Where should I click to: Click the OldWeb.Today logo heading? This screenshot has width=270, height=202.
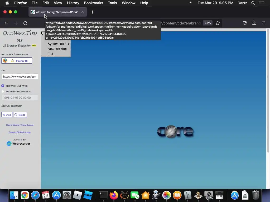point(20,36)
